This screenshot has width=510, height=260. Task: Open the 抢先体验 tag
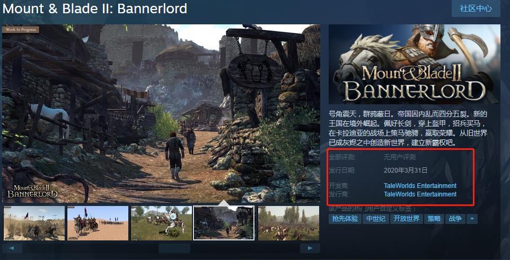click(345, 219)
